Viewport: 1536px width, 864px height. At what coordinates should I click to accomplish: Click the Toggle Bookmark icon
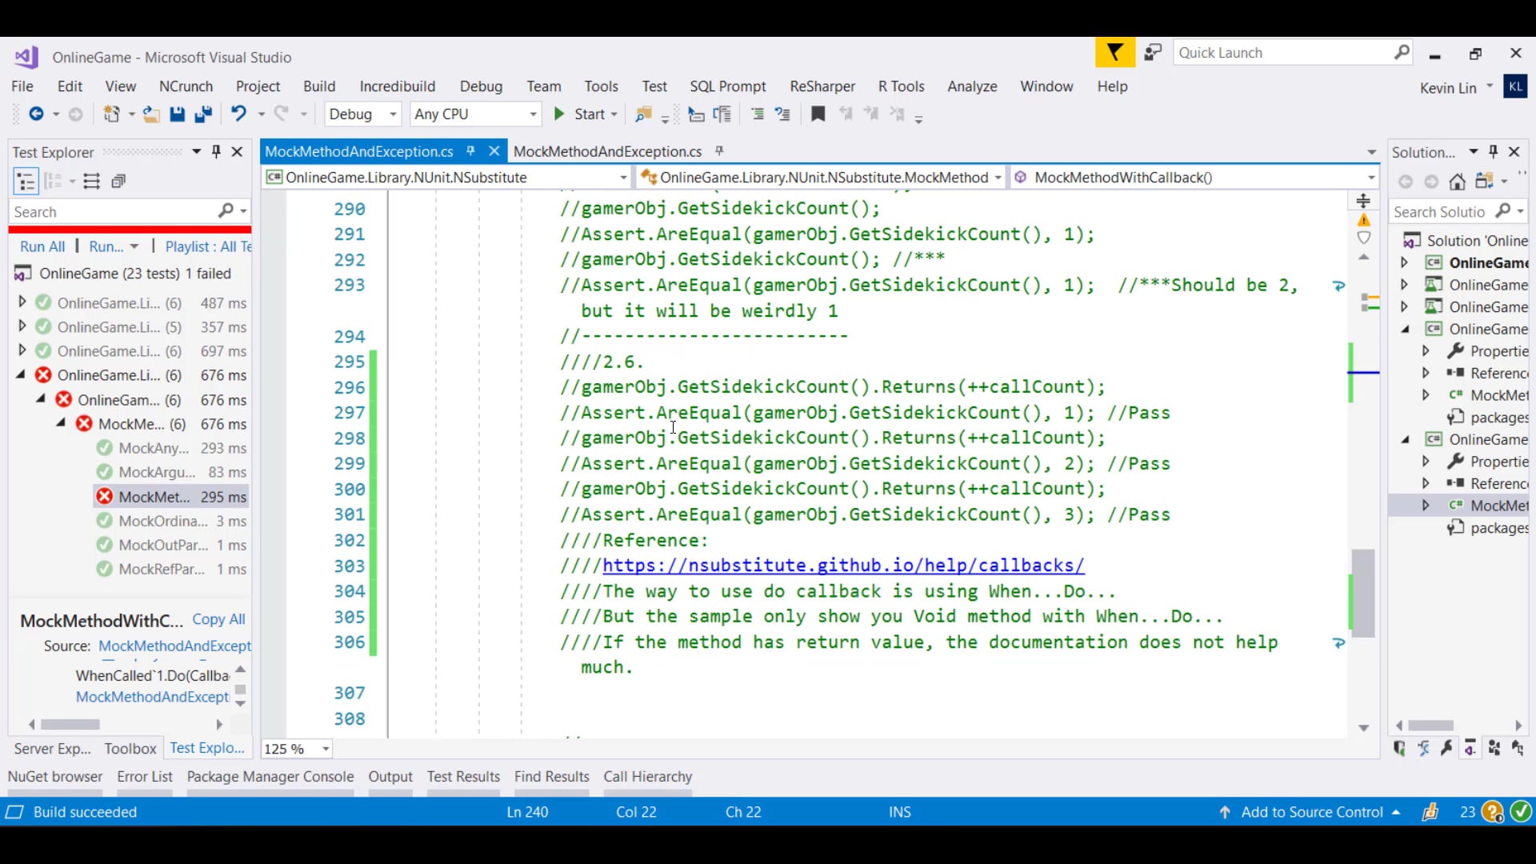[817, 114]
